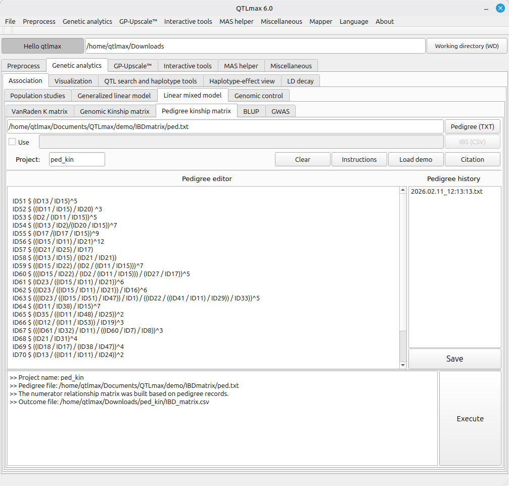
Task: Open the Genomic control tab
Action: [258, 96]
